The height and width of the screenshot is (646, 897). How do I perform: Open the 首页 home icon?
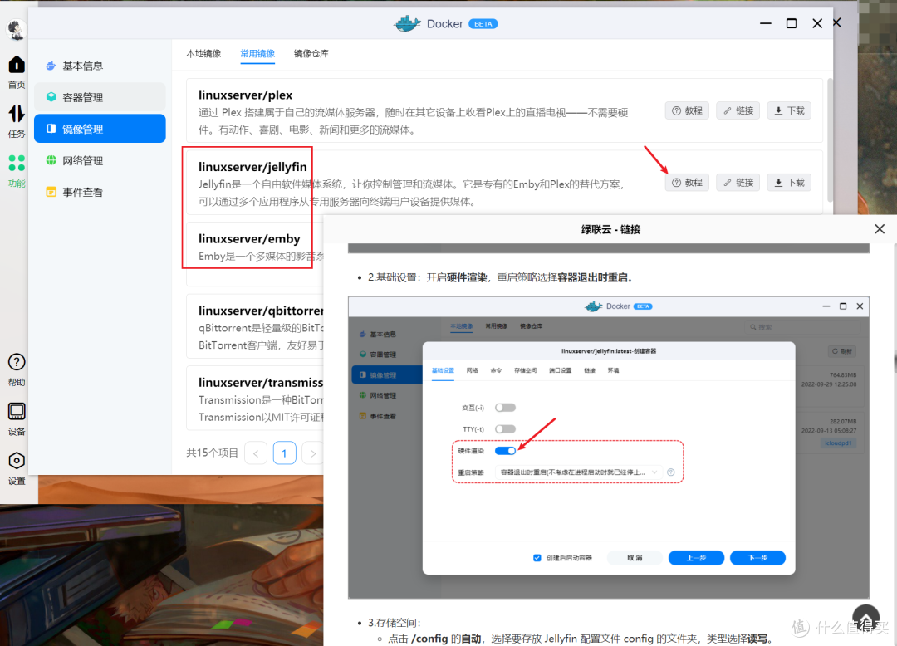tap(17, 65)
